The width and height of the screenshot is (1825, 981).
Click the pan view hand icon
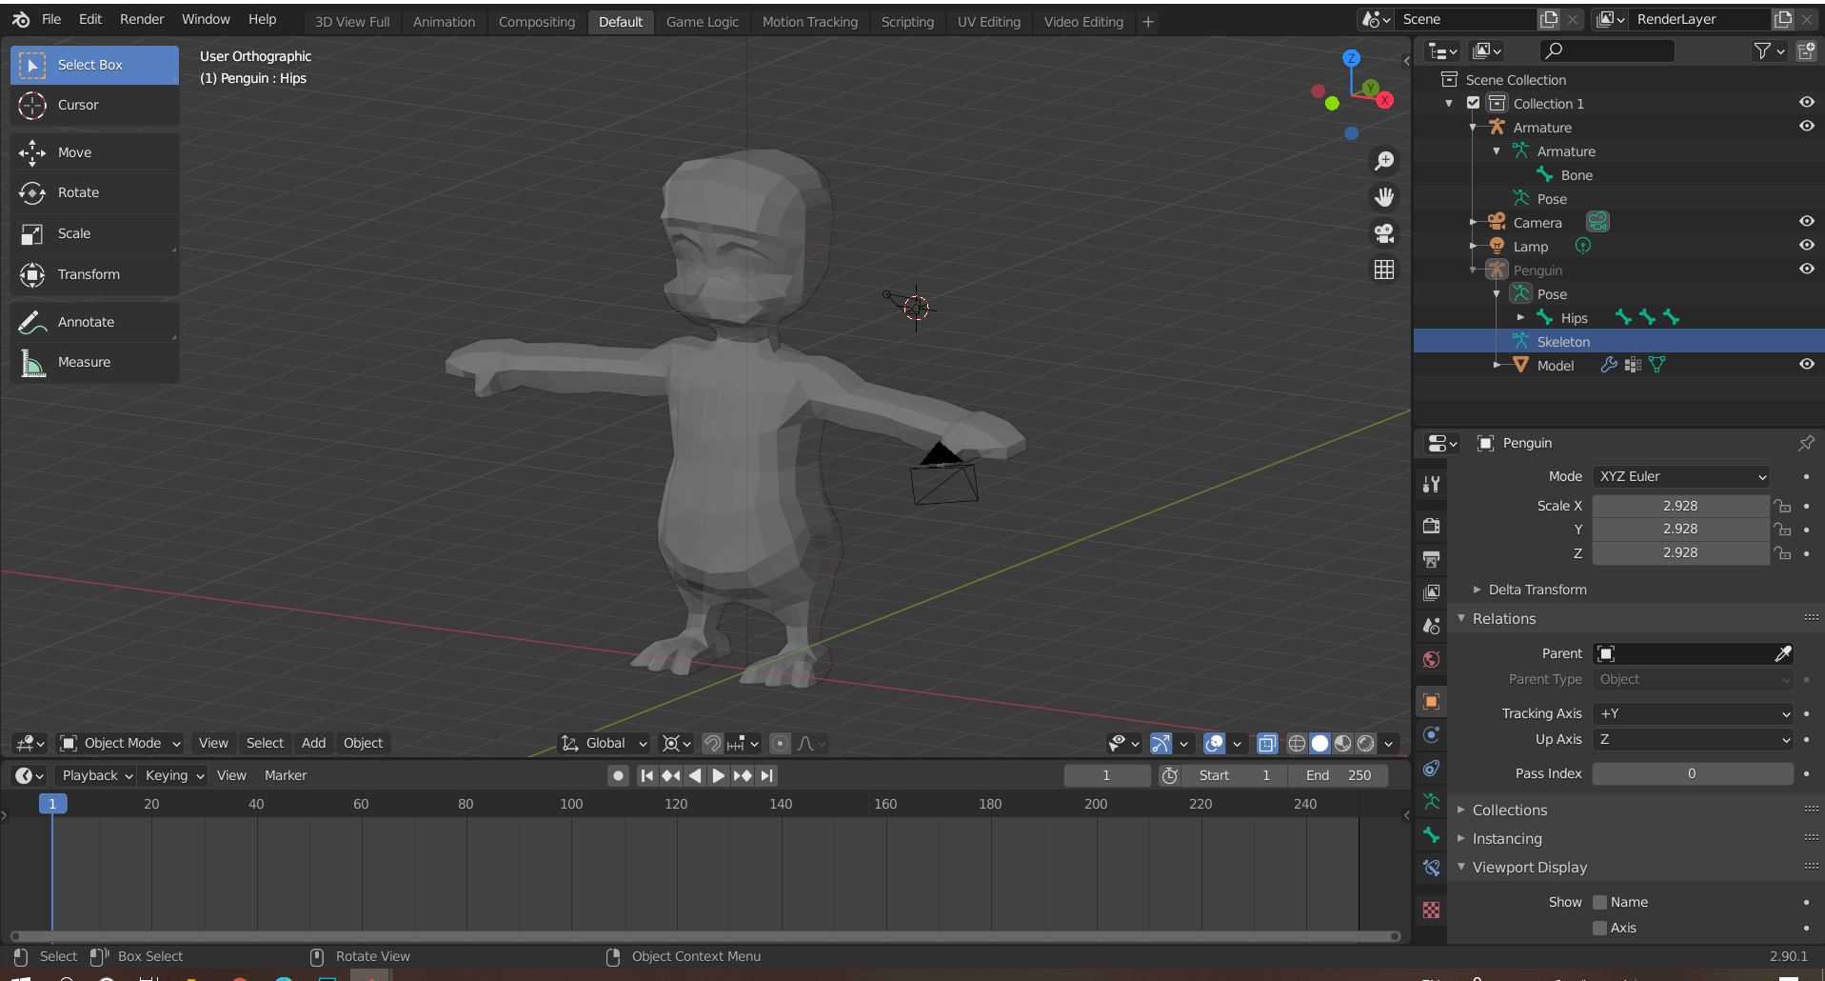[x=1384, y=197]
